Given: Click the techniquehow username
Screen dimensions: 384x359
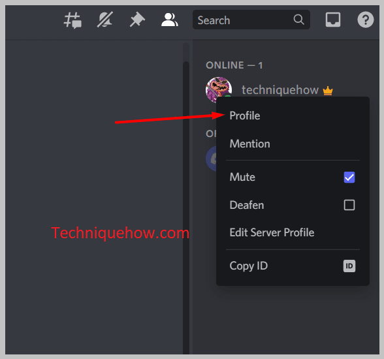Looking at the screenshot, I should [x=280, y=90].
